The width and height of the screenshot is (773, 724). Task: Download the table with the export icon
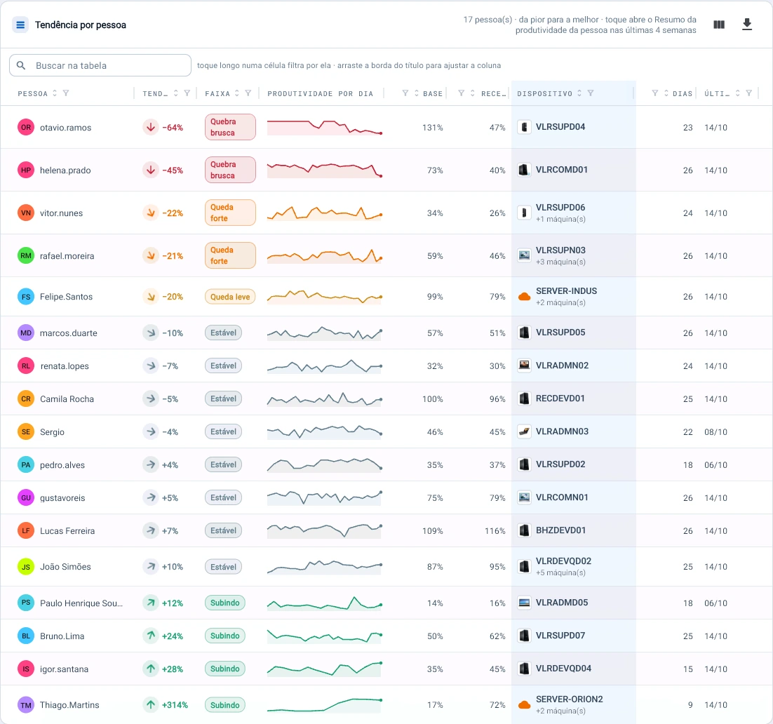coord(747,25)
